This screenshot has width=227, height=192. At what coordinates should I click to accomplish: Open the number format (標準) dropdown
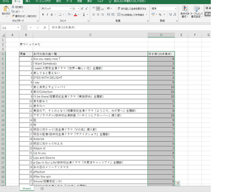tap(176, 9)
